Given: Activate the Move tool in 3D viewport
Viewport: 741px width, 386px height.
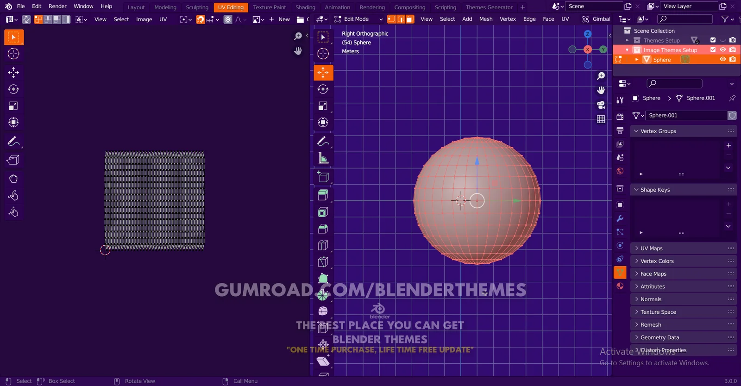Looking at the screenshot, I should click(323, 72).
